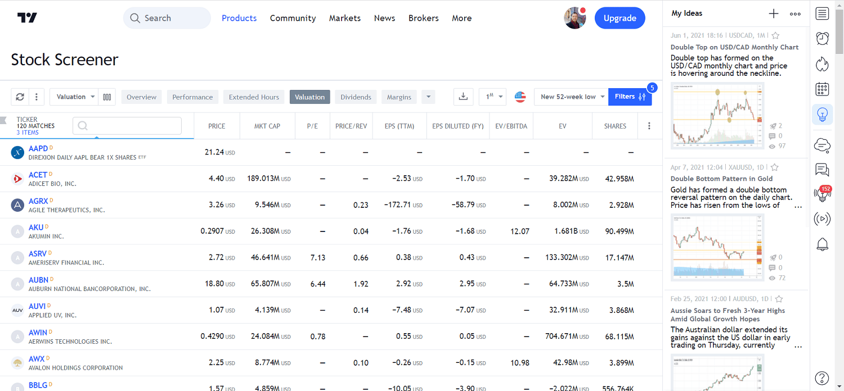
Task: Switch to the Margins tab
Action: click(399, 97)
